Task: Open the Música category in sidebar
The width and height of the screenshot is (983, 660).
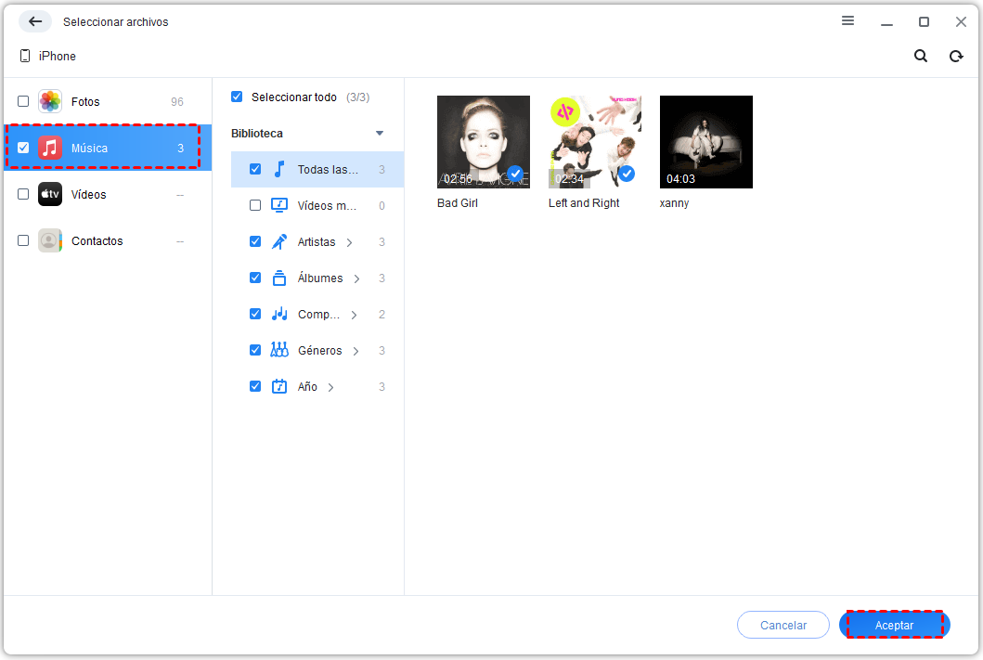Action: point(102,149)
